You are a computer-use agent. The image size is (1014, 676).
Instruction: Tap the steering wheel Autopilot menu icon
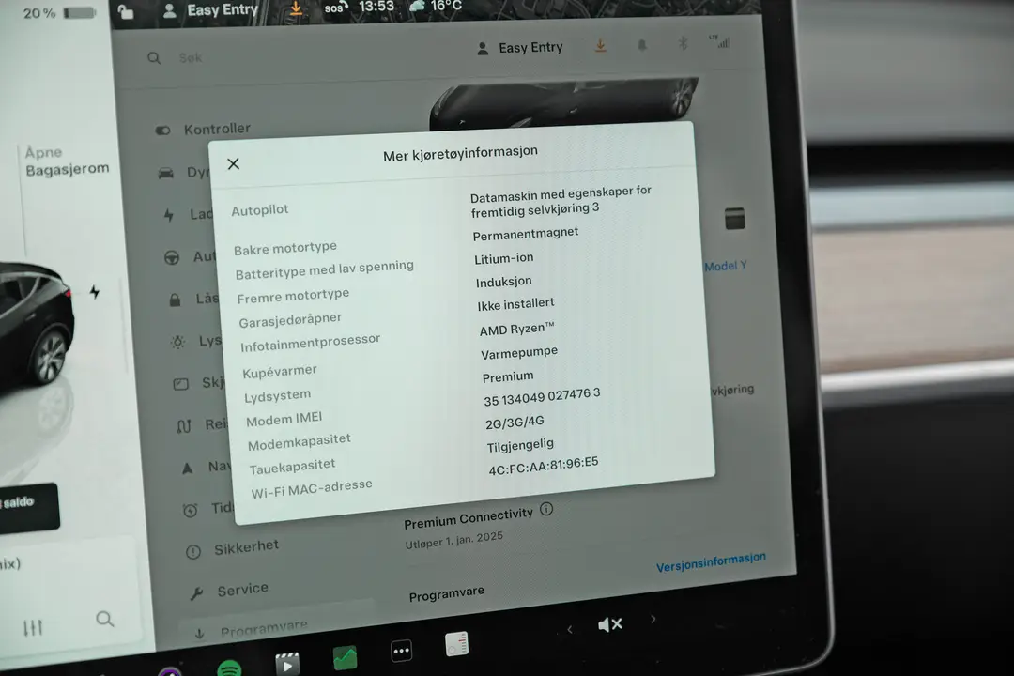pos(172,257)
